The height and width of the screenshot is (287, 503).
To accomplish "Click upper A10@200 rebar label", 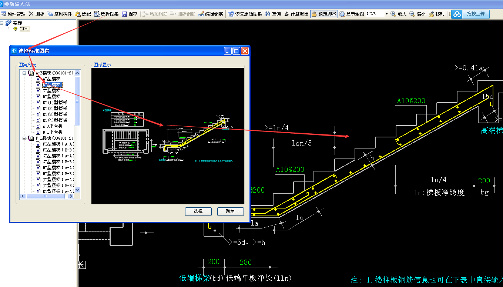I will coord(411,101).
